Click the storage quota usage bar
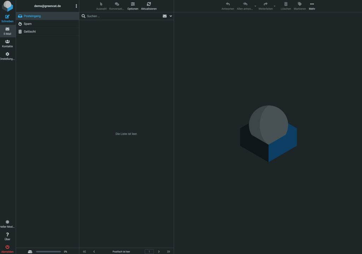Screen dimensions: 362x254 coord(48,252)
